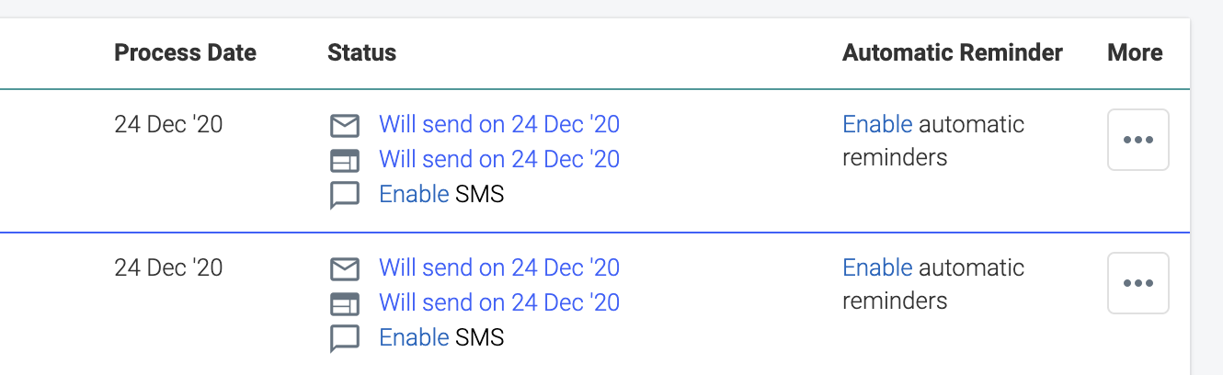Open the More options menu for first row

(1137, 140)
